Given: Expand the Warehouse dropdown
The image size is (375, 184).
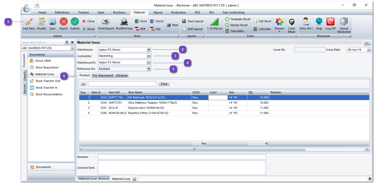Looking at the screenshot, I should [149, 50].
